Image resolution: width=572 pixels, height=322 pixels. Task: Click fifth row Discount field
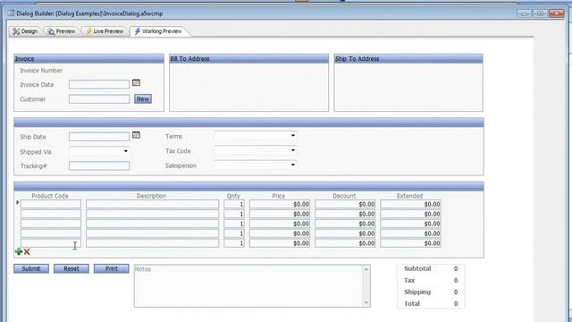coord(345,243)
